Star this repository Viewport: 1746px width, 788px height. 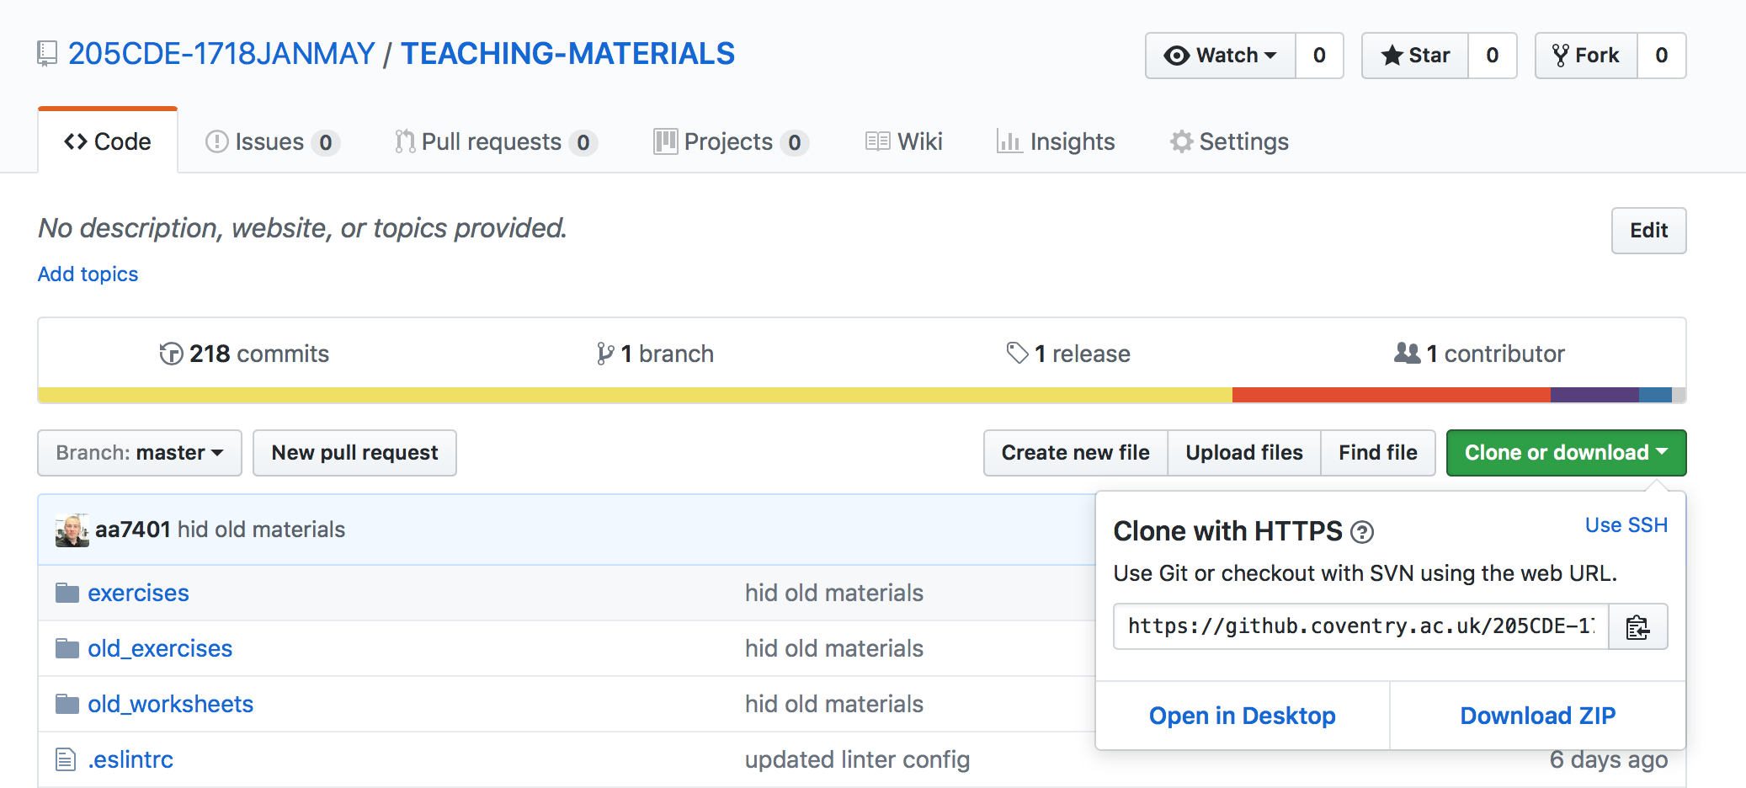(1415, 56)
